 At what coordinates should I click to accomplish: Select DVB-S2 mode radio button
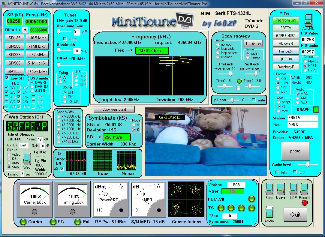click(x=32, y=87)
